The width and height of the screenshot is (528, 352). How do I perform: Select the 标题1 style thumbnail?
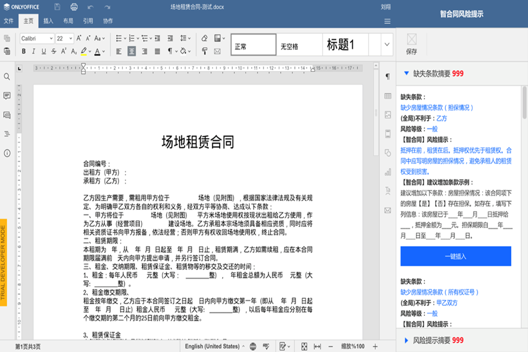(341, 45)
